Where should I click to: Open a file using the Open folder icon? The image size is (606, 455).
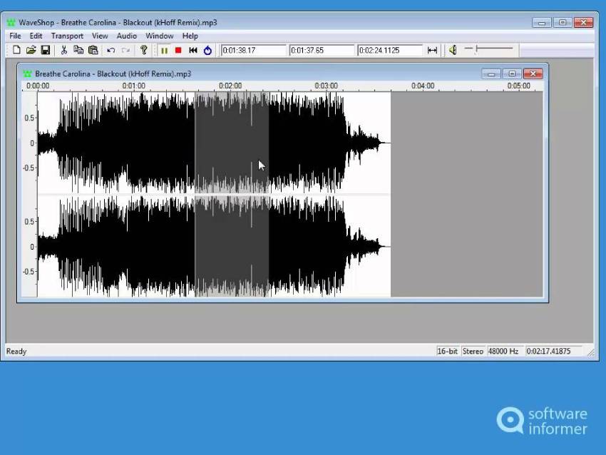31,50
